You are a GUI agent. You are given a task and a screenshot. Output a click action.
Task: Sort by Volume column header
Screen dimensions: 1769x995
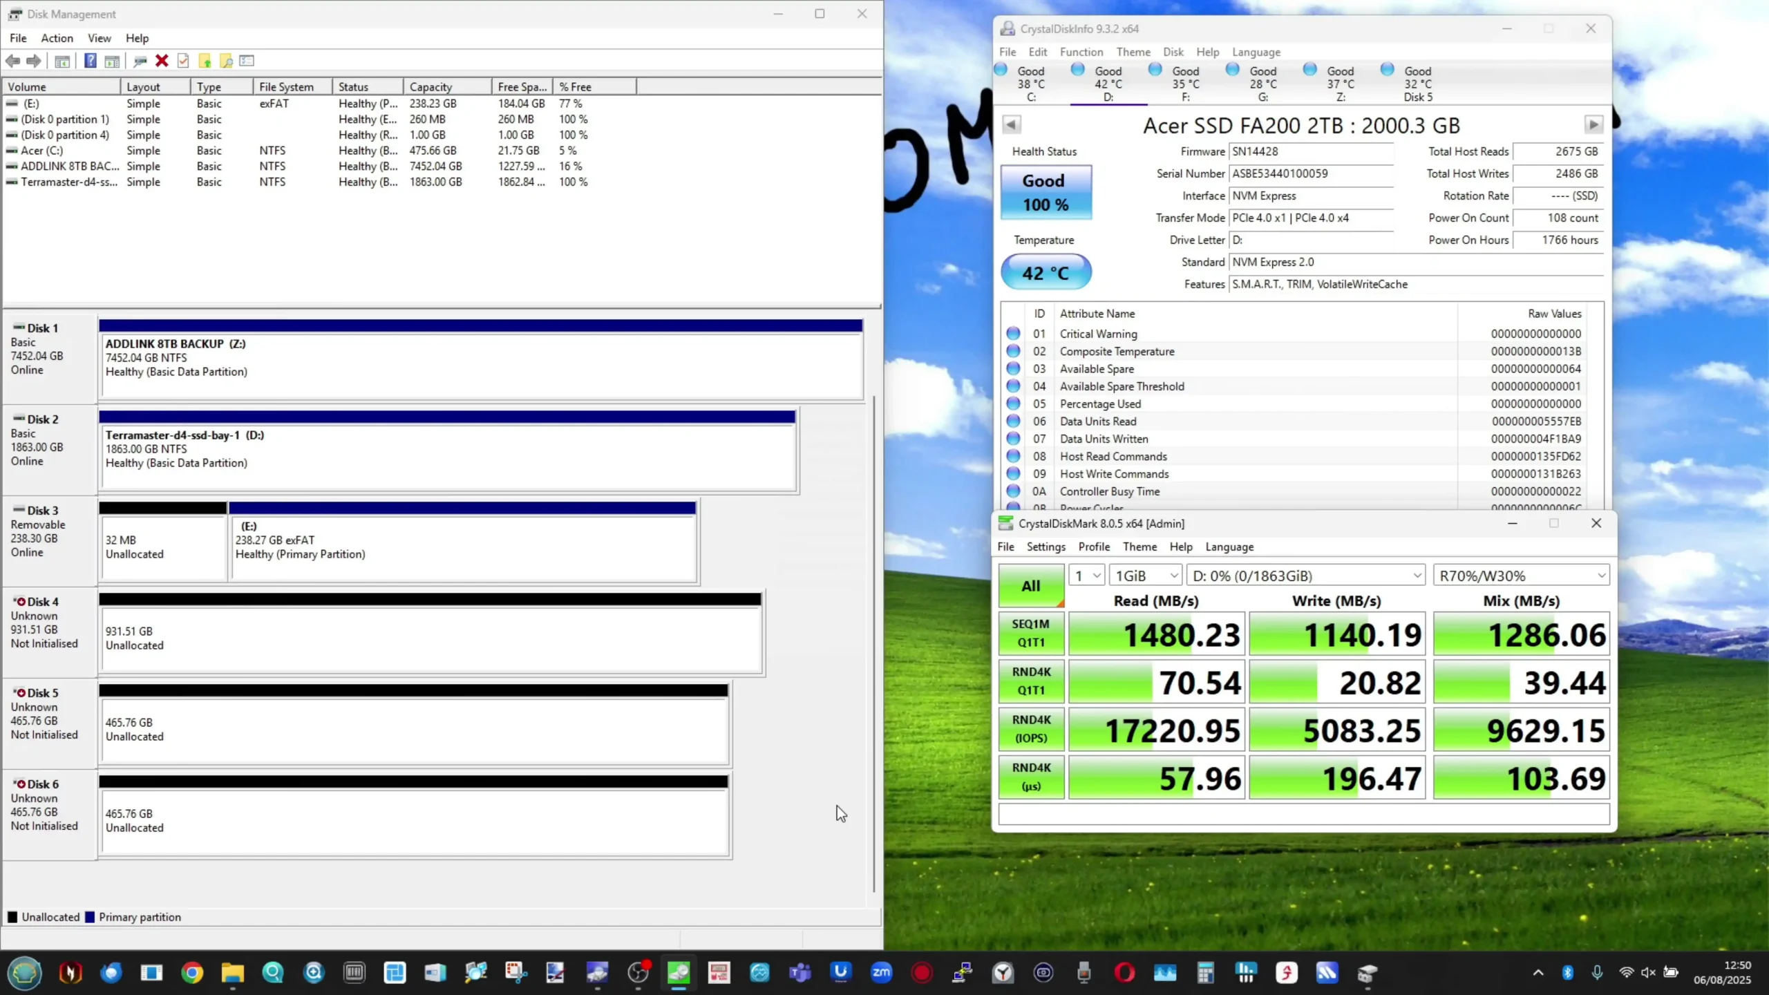click(62, 87)
